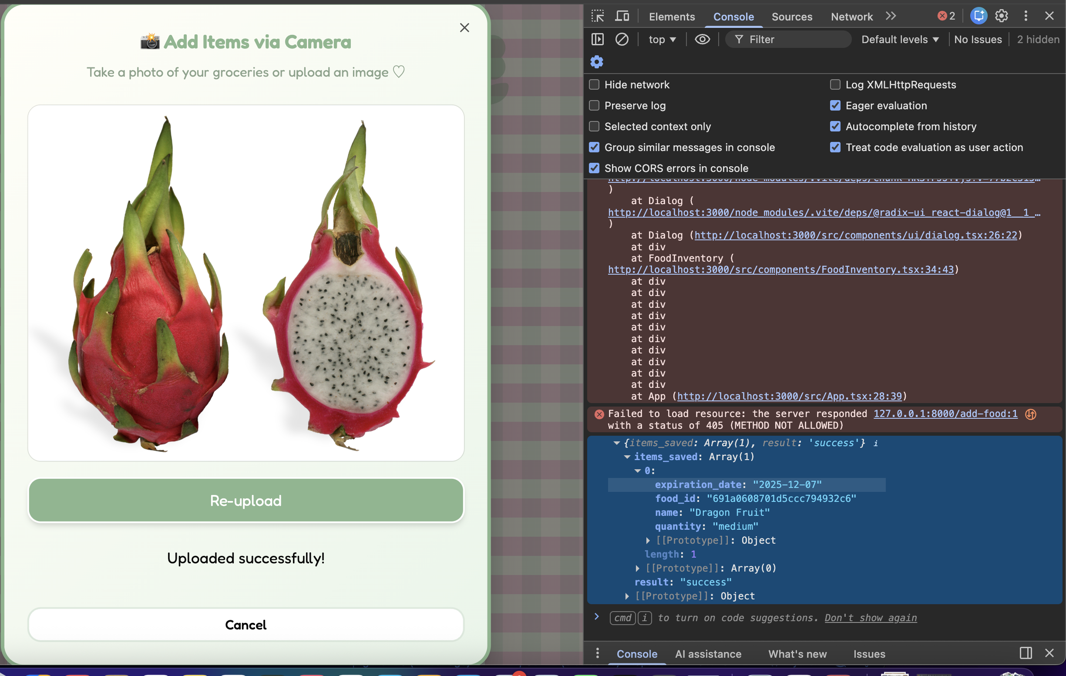Uncheck Eager evaluation option
The image size is (1066, 676).
click(x=835, y=105)
